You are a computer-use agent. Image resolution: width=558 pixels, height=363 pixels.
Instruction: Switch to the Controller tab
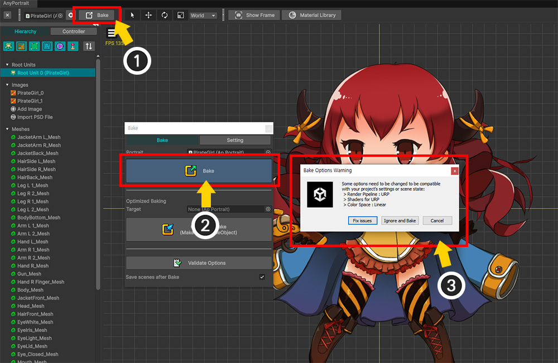[x=73, y=32]
